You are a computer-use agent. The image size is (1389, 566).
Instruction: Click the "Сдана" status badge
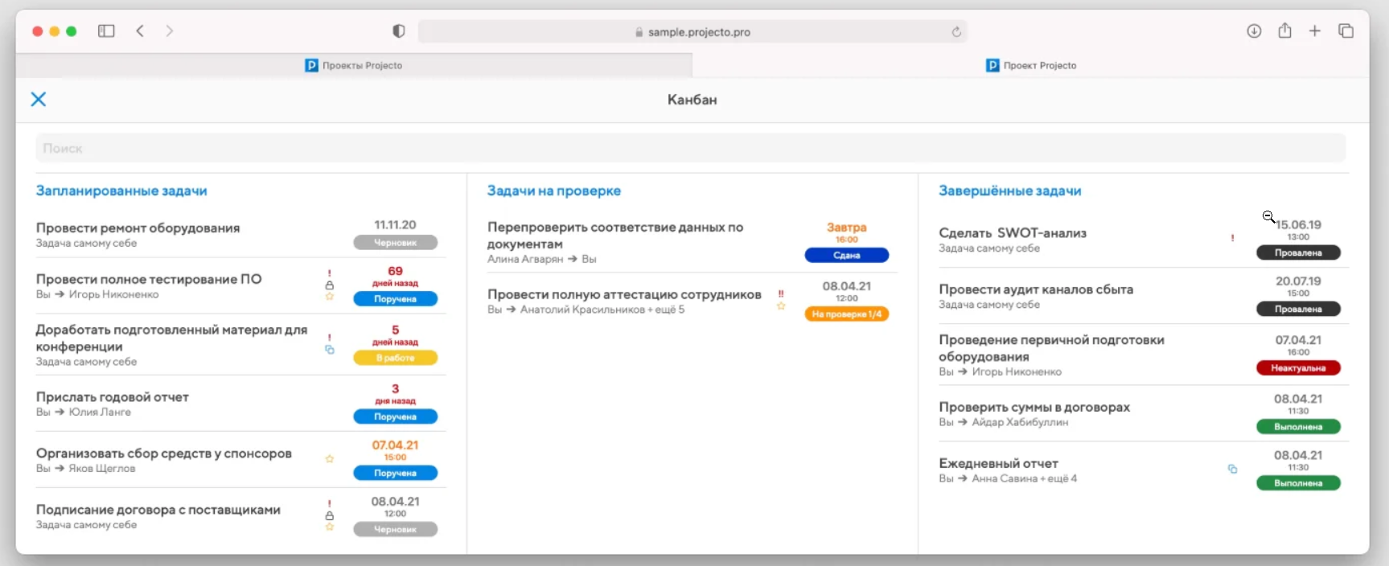pyautogui.click(x=846, y=255)
